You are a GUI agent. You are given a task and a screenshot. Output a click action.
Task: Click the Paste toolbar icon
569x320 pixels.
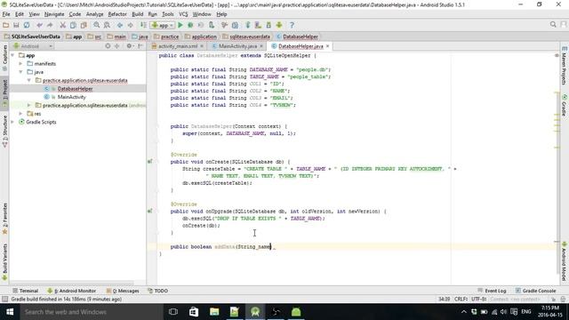coord(84,25)
